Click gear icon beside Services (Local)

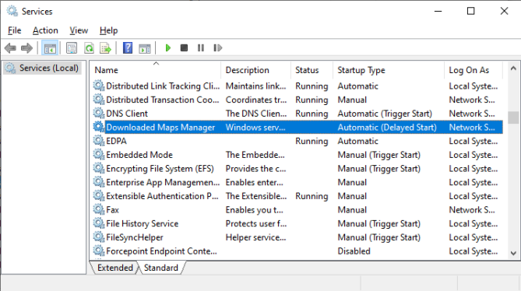tap(10, 68)
